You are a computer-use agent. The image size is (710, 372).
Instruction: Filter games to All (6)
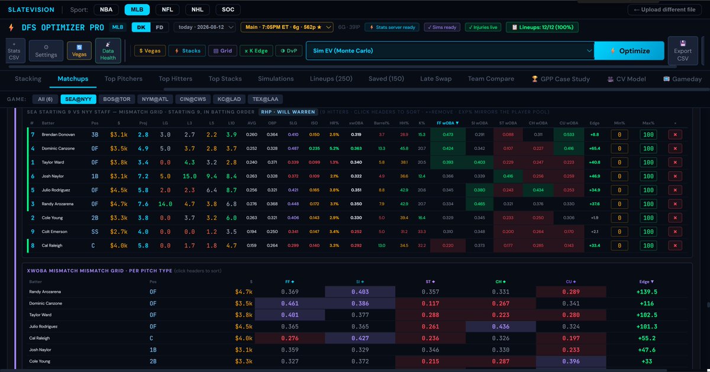click(x=46, y=100)
